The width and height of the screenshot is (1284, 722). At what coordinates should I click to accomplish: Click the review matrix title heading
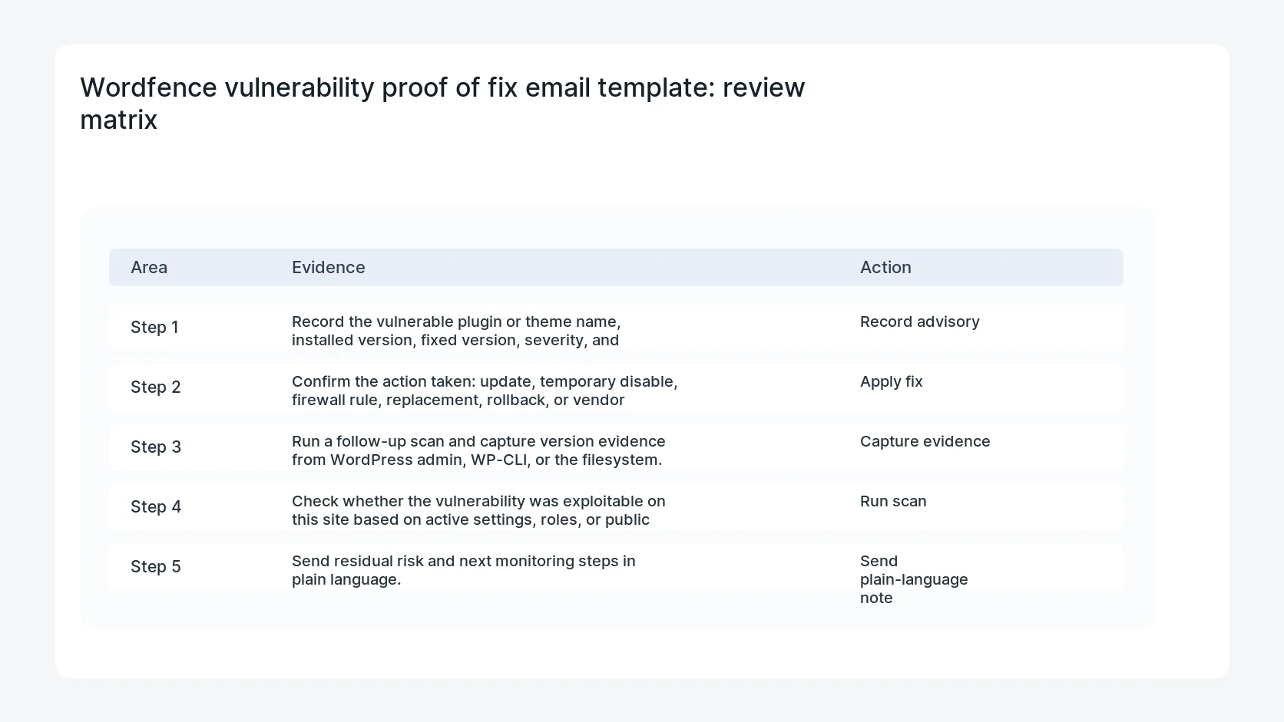pyautogui.click(x=442, y=104)
